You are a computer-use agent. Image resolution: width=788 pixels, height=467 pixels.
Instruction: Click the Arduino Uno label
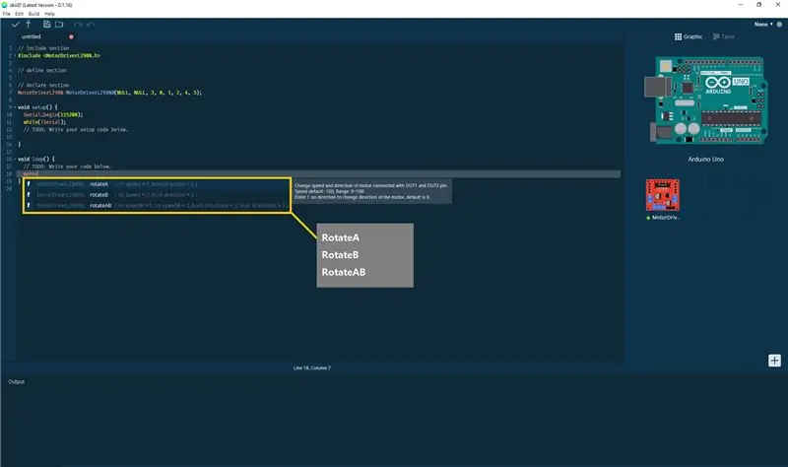click(706, 160)
